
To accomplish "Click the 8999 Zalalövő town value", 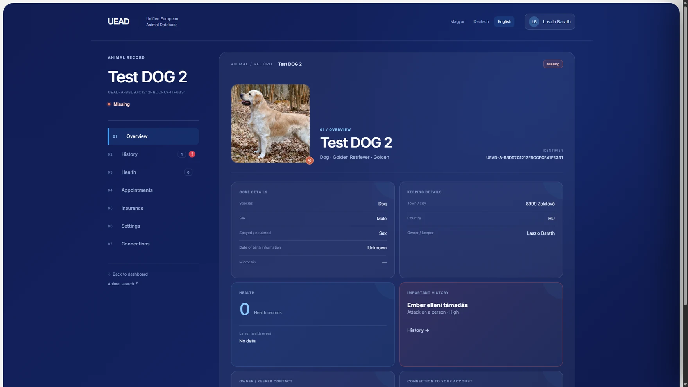I will (x=540, y=204).
